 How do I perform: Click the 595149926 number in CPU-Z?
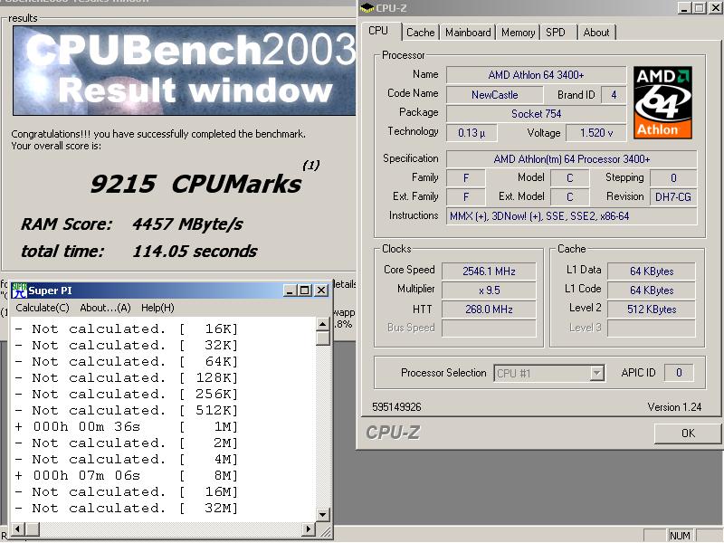pyautogui.click(x=396, y=406)
